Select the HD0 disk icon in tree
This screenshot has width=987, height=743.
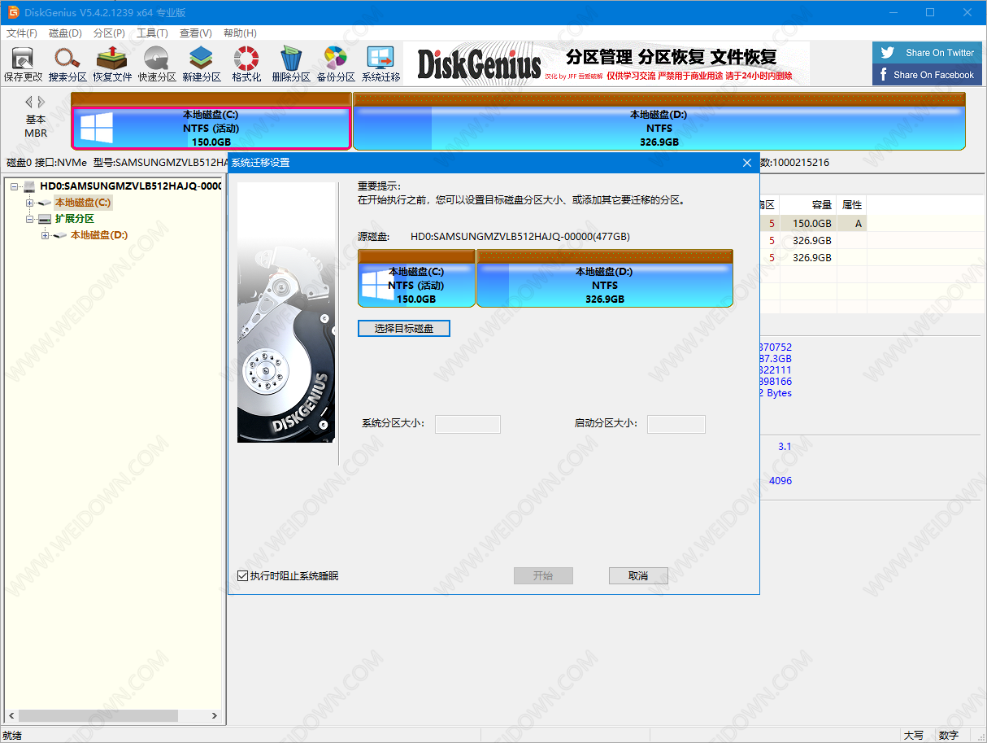(x=30, y=186)
